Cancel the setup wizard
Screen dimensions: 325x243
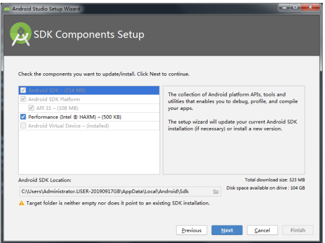click(x=262, y=230)
